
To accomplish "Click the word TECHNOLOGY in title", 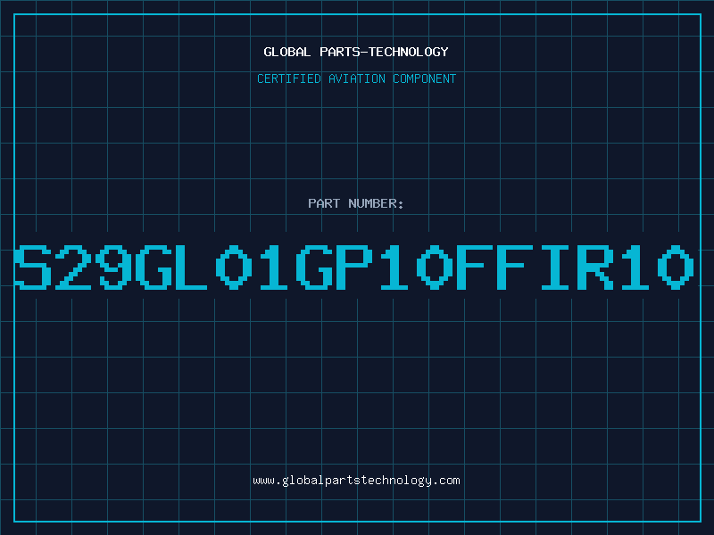I will [x=409, y=52].
